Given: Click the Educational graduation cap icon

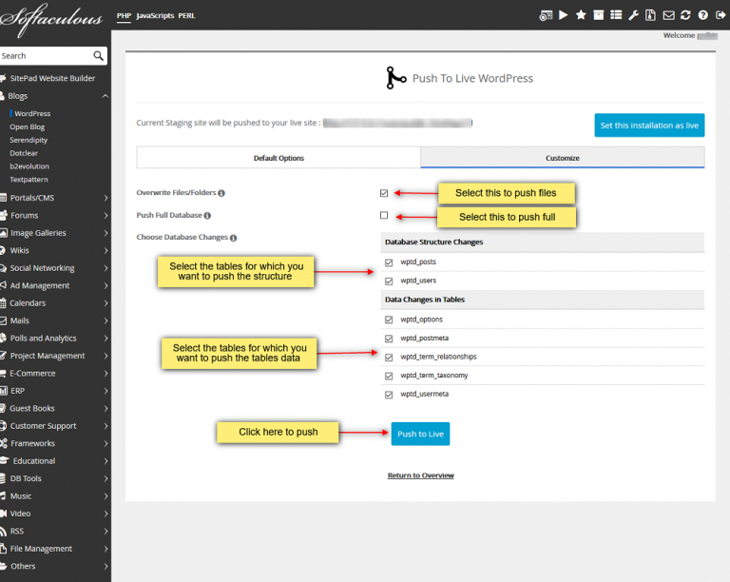Looking at the screenshot, I should click(5, 461).
